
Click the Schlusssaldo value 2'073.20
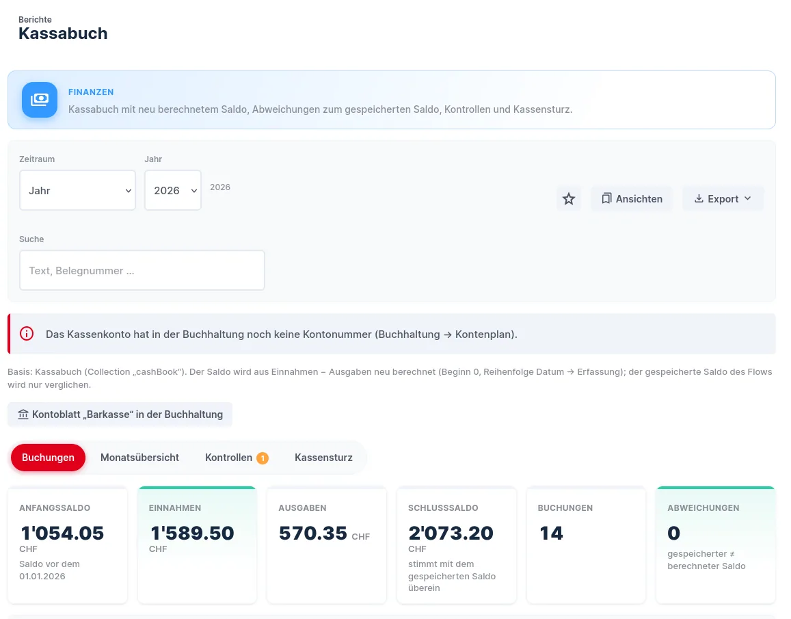[x=451, y=534]
